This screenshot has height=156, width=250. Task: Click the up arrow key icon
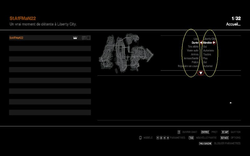[x=158, y=138]
